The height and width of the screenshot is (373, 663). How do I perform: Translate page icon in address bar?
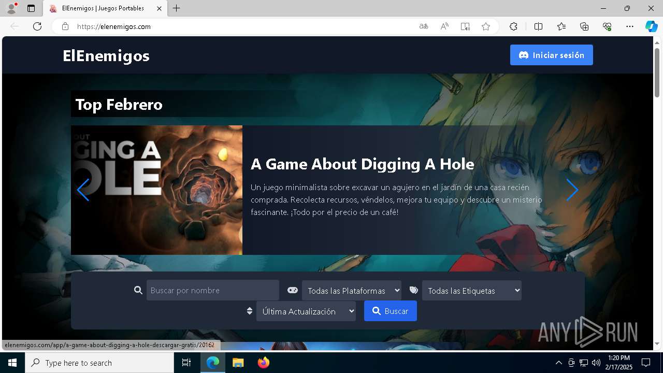pyautogui.click(x=424, y=26)
